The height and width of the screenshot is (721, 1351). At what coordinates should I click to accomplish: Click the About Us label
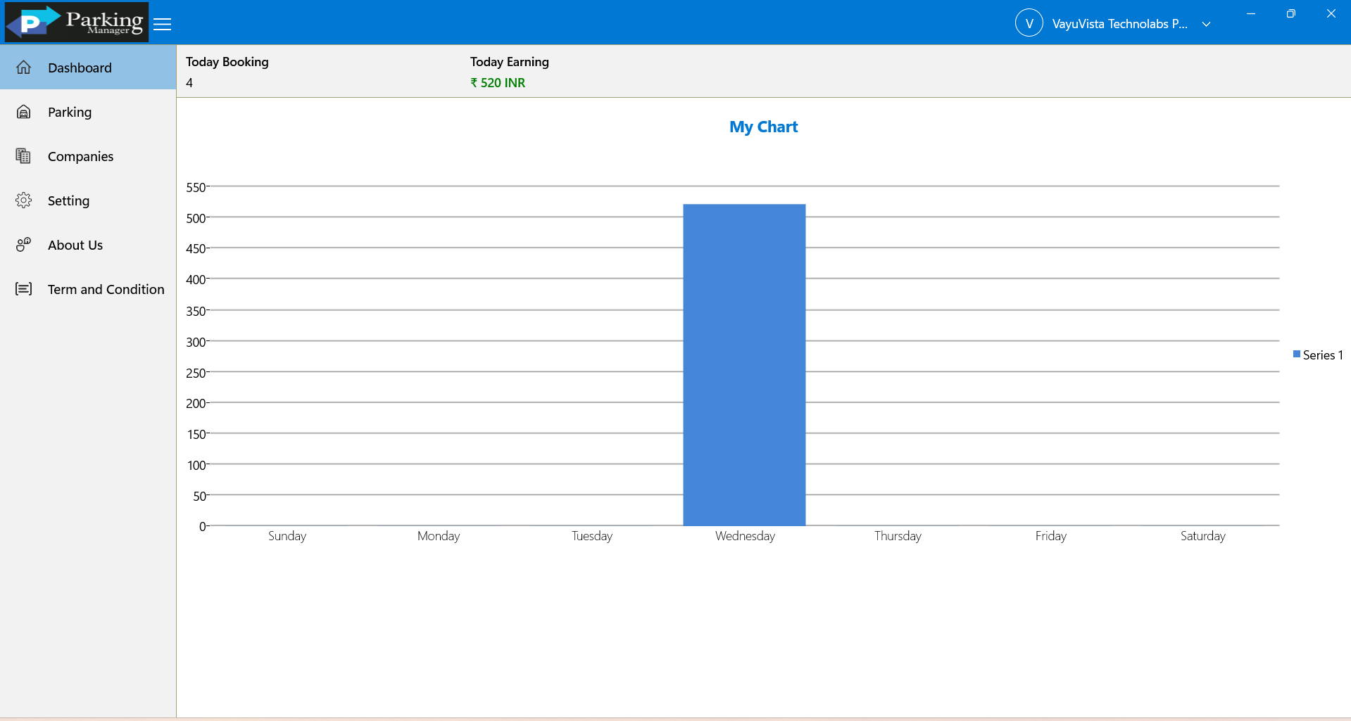(75, 245)
